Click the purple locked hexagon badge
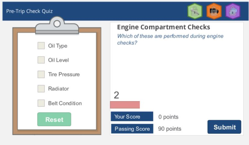 point(233,11)
